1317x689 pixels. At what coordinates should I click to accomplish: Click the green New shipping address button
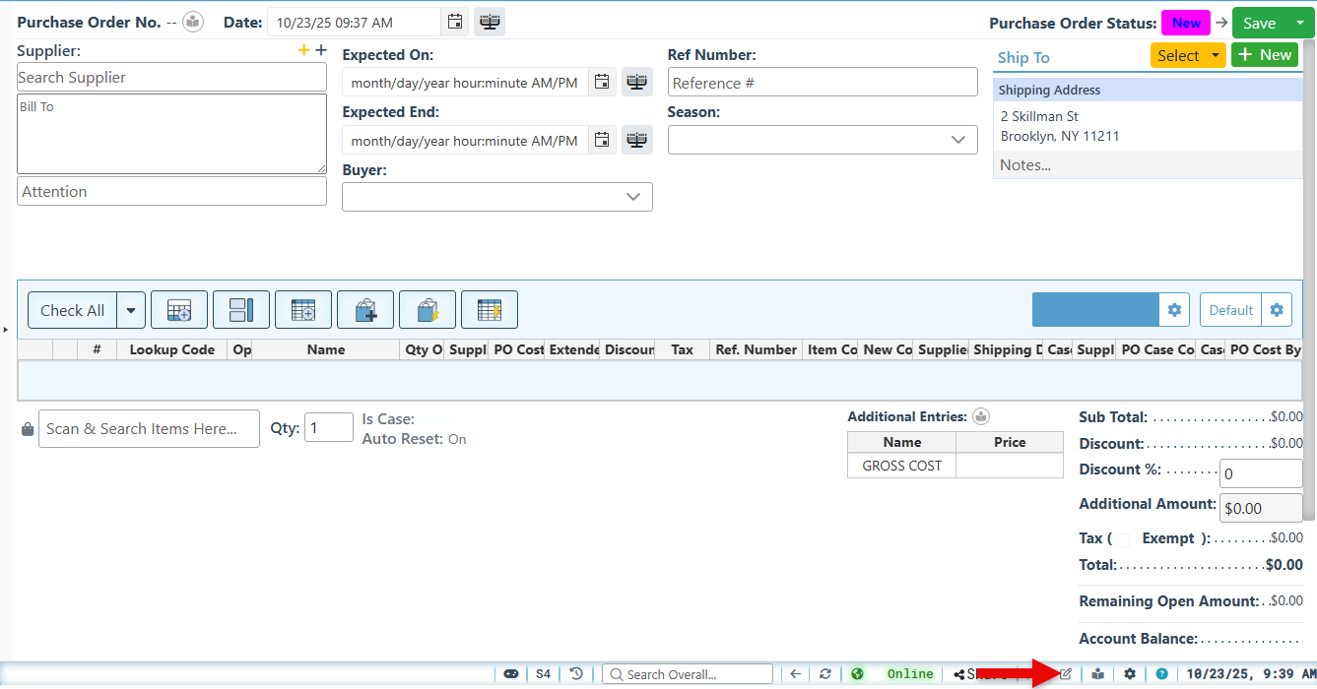(1265, 55)
